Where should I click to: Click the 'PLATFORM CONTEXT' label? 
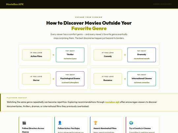(17, 98)
